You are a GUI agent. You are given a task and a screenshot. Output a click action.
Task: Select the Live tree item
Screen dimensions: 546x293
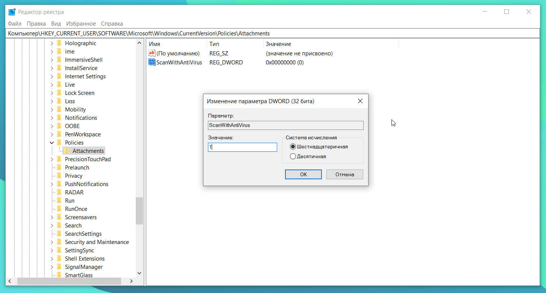[70, 84]
